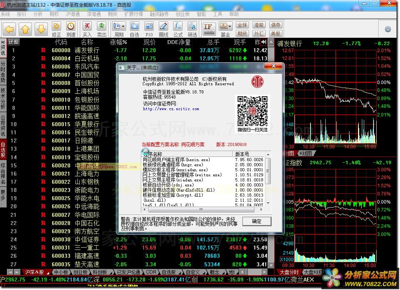This screenshot has height=290, width=400.
Task: Click the 还原 restore button
Action: [13, 42]
